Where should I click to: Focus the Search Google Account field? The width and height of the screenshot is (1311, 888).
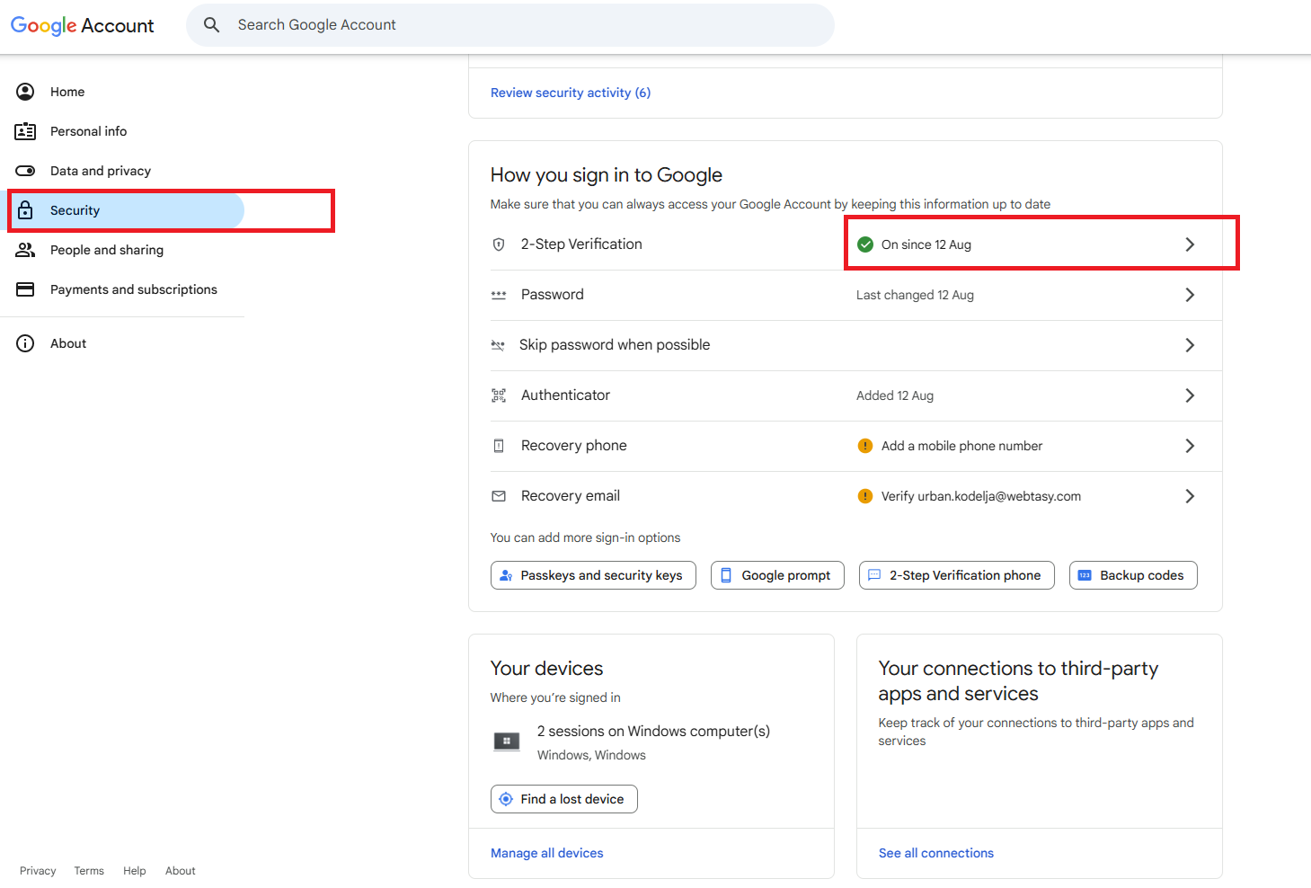[521, 25]
